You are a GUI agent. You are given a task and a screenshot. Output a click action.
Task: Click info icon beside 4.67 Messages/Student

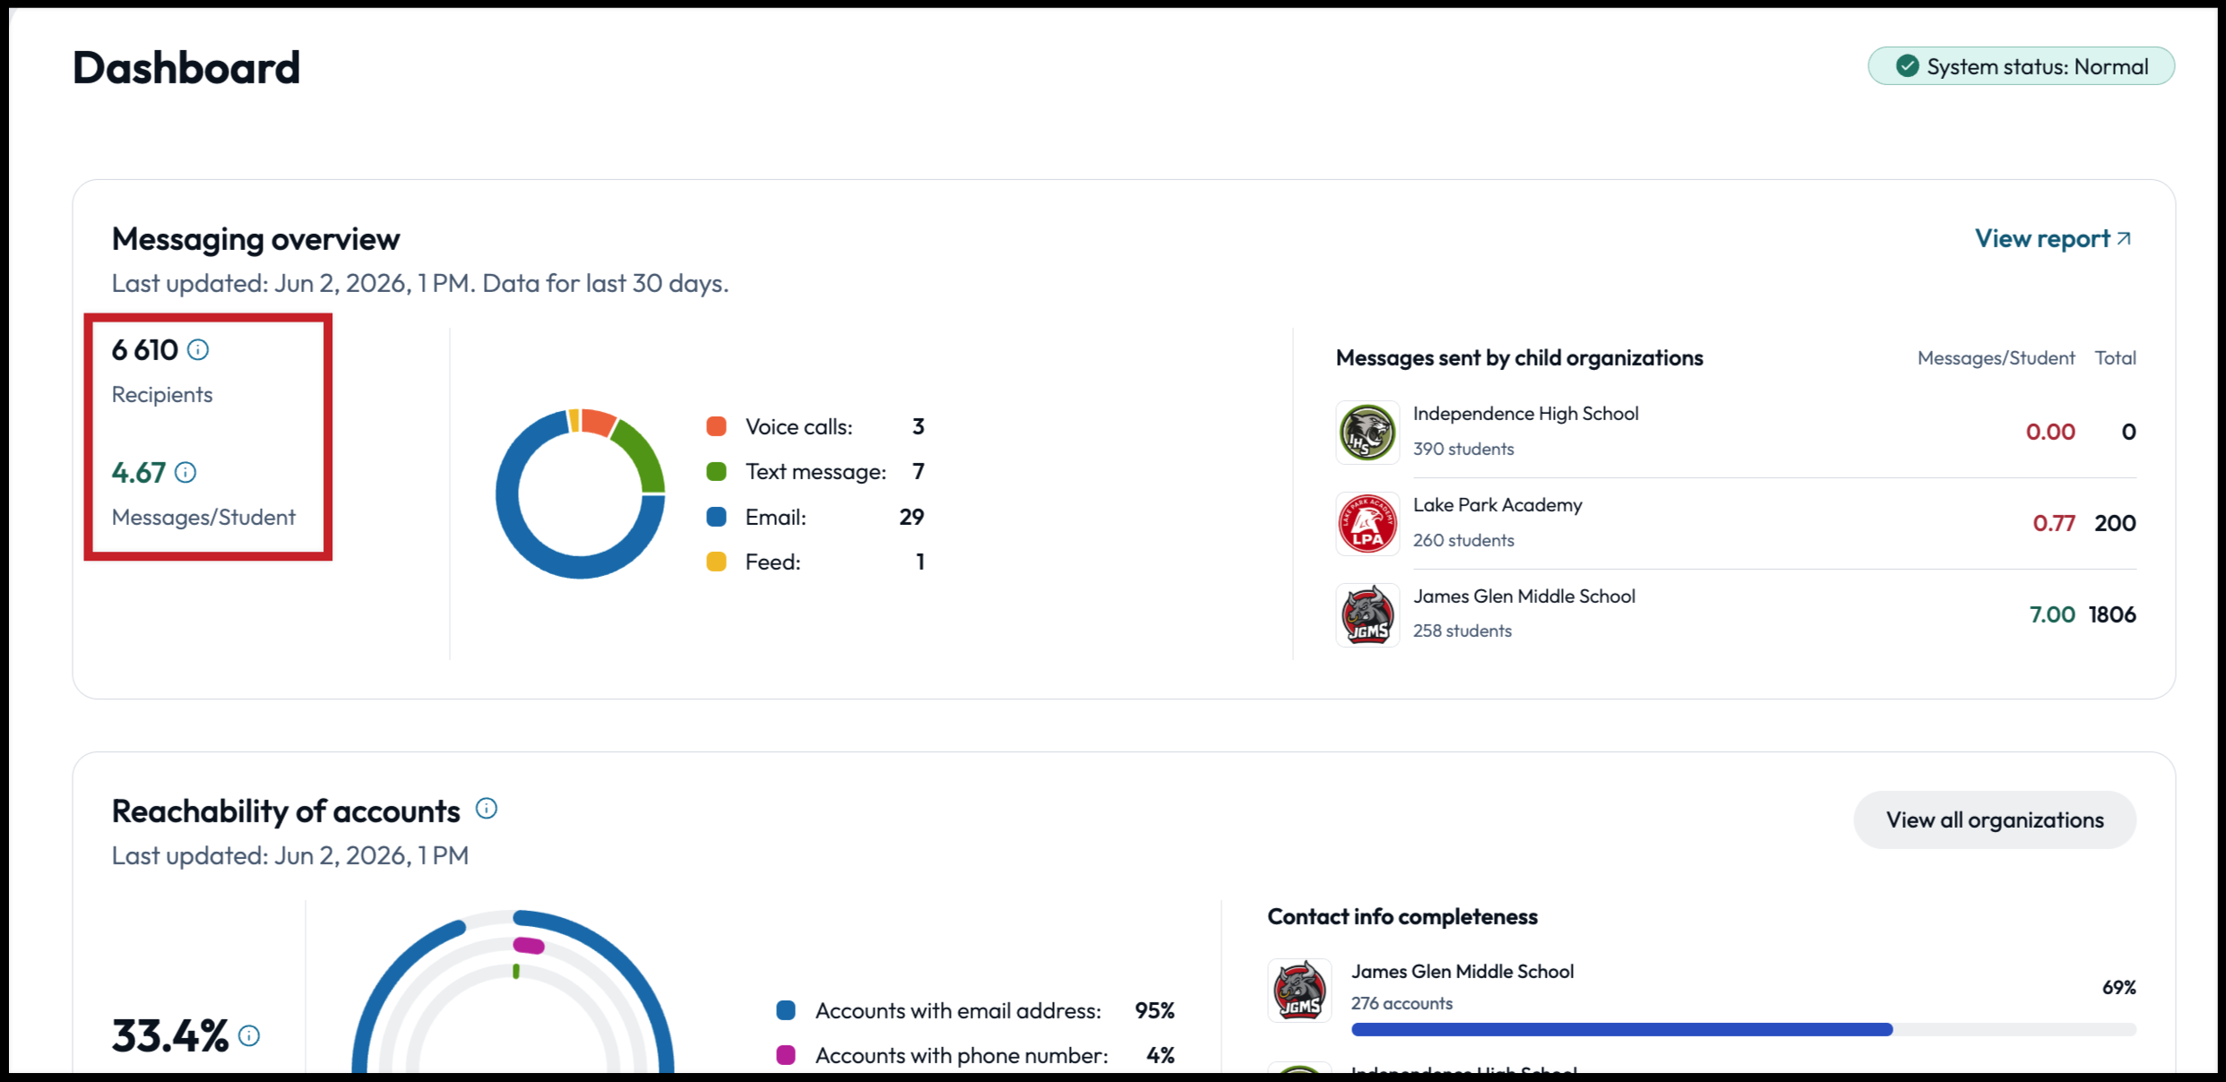pos(185,472)
